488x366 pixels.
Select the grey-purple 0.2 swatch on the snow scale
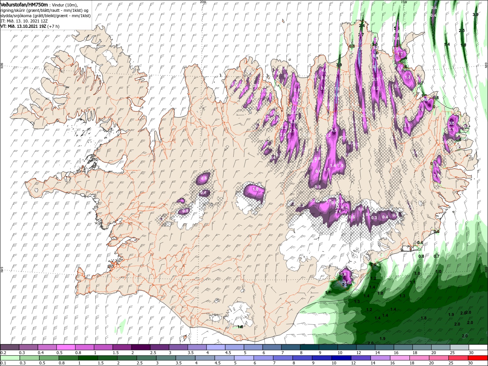pyautogui.click(x=10, y=347)
